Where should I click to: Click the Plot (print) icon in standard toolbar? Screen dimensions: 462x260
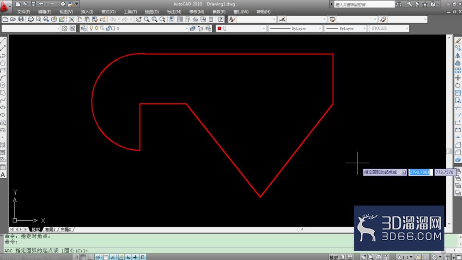(x=30, y=19)
